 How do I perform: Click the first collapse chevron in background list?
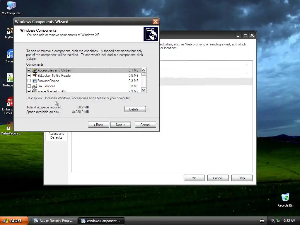click(x=247, y=65)
